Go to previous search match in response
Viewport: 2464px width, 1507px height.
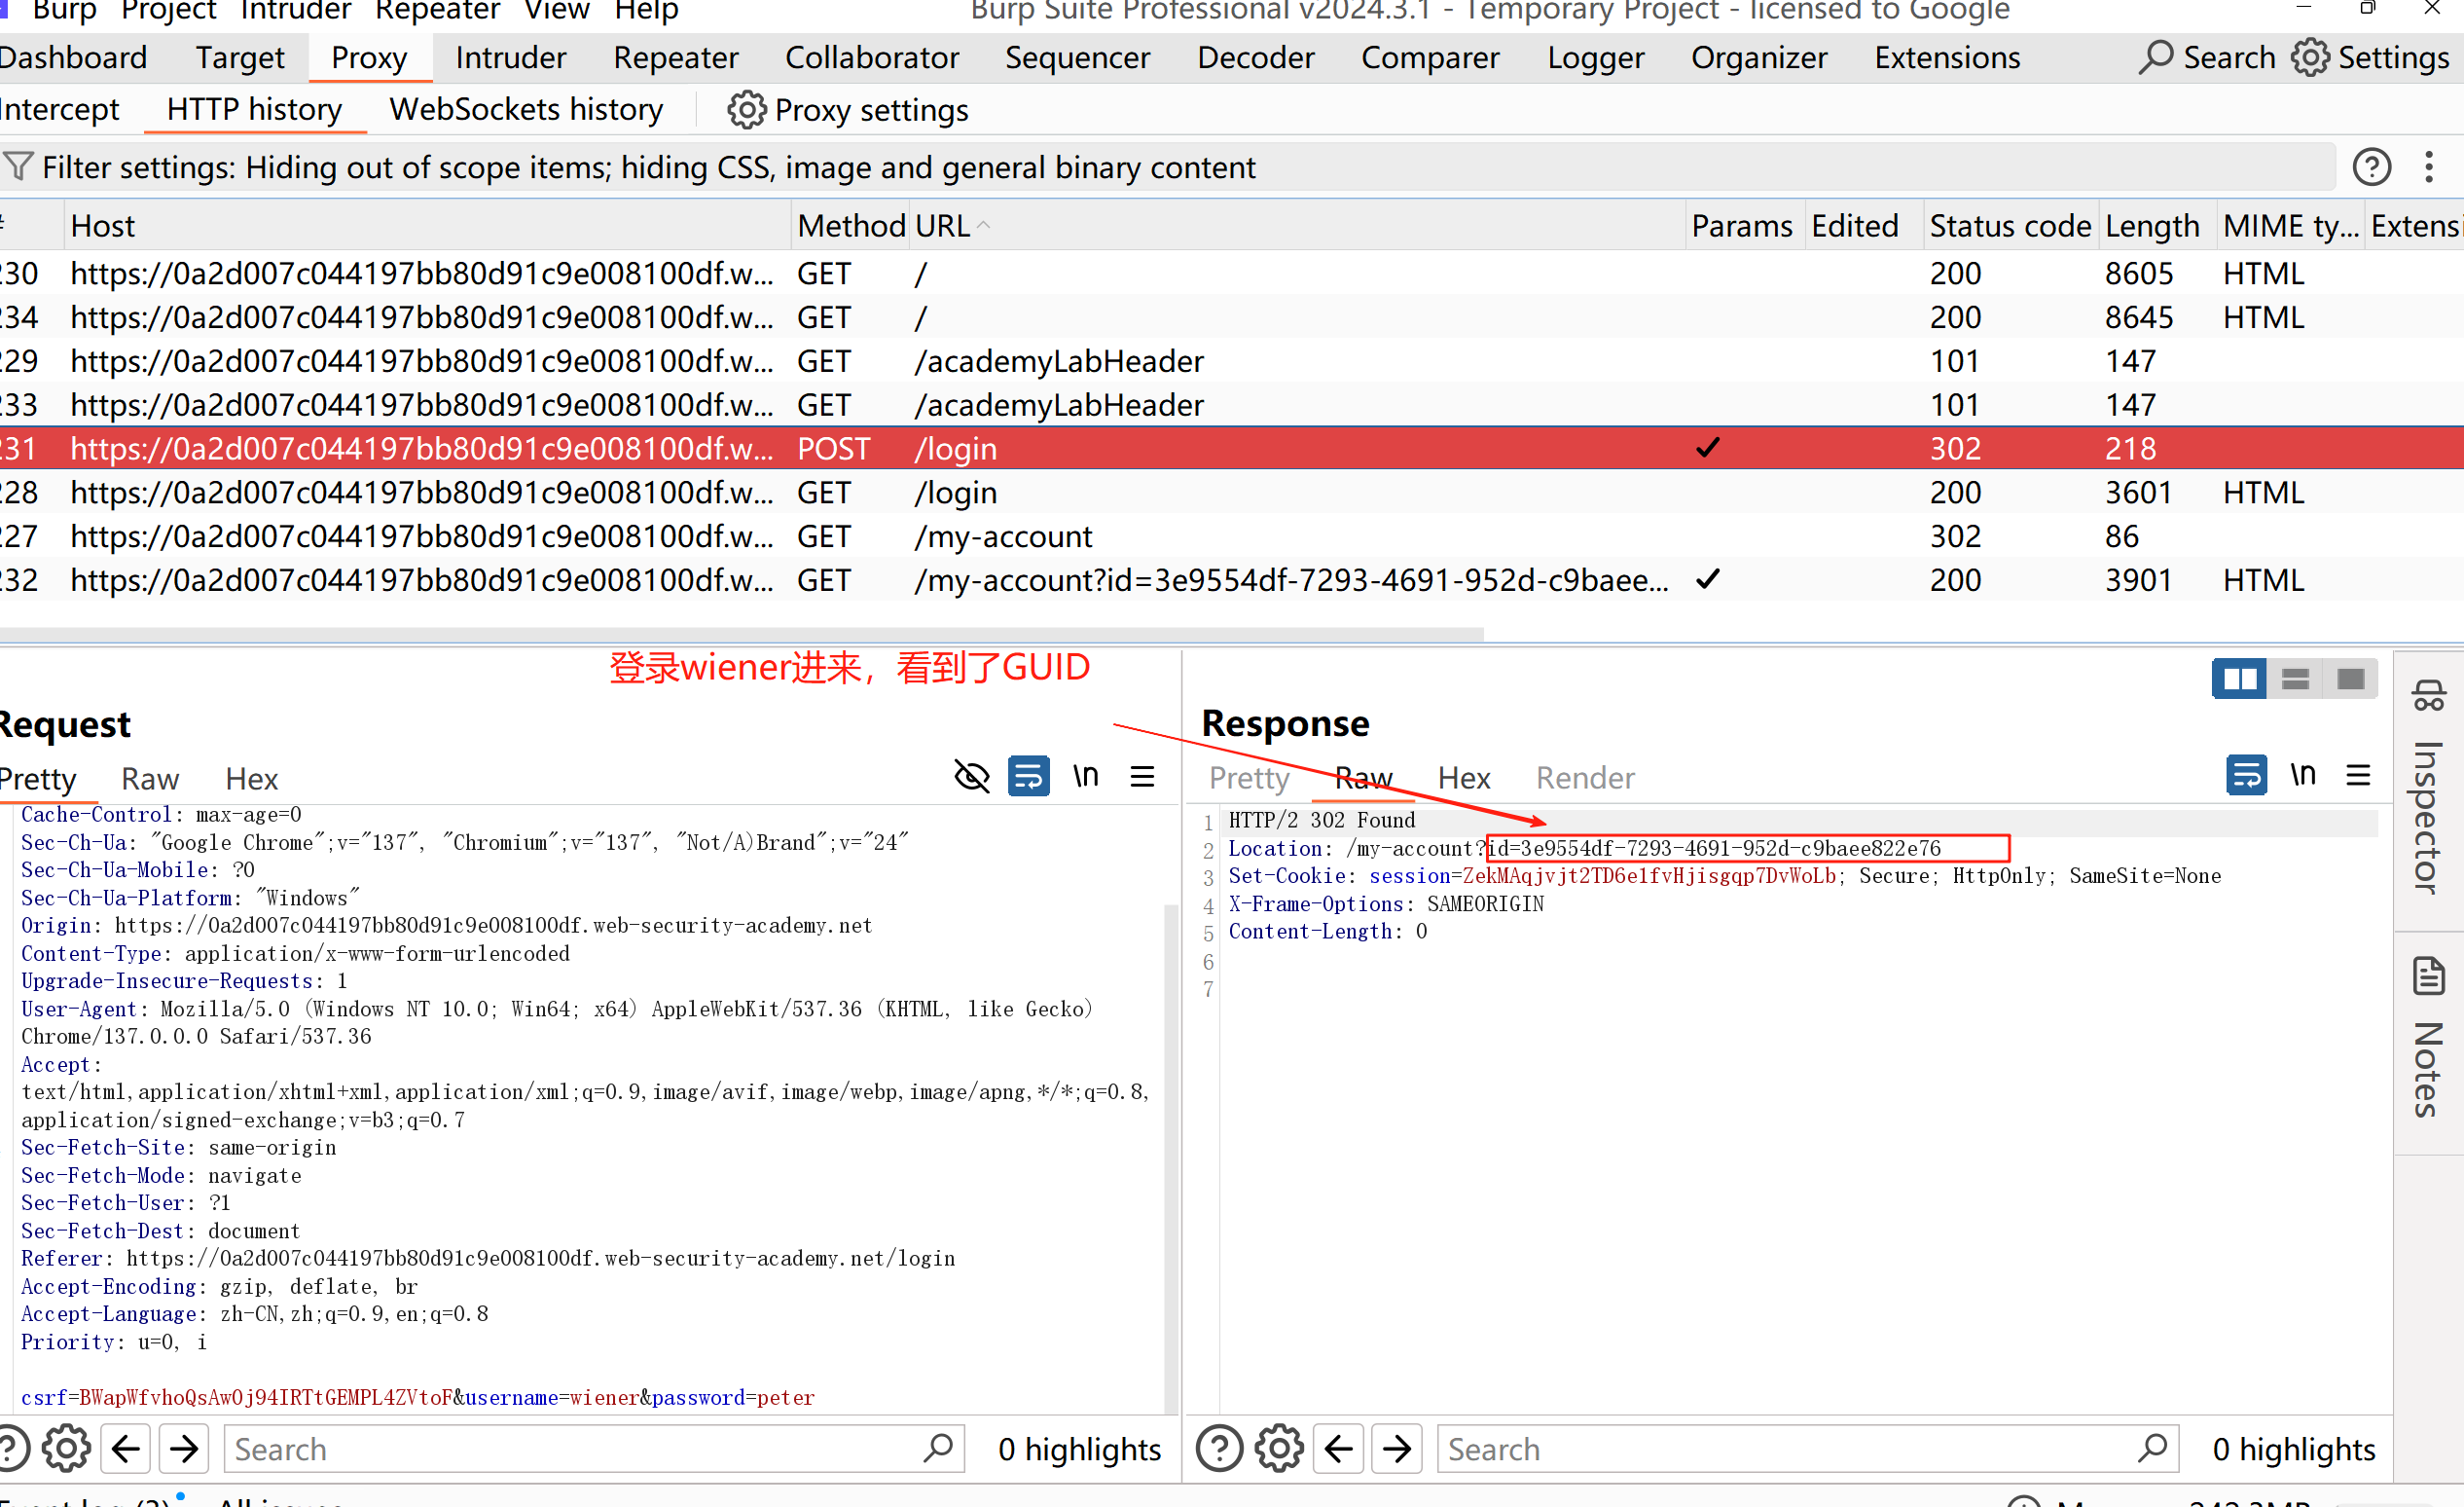point(1338,1448)
